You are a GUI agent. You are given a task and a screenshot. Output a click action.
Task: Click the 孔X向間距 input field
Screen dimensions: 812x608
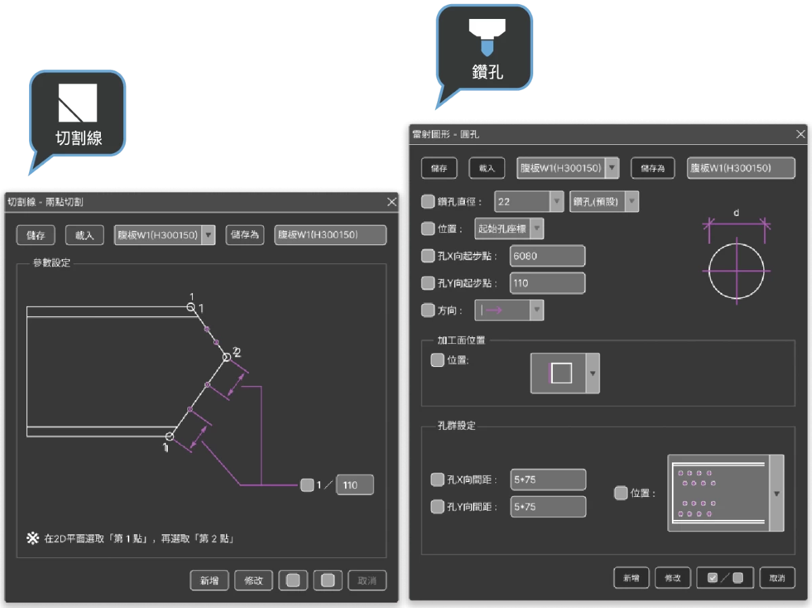pos(548,479)
